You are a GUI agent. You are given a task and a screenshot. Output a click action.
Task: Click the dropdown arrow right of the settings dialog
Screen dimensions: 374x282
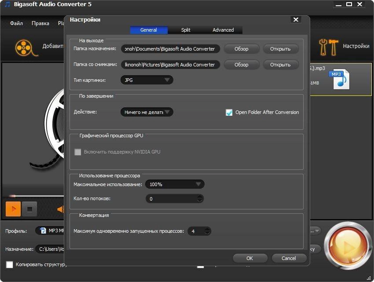(x=317, y=231)
